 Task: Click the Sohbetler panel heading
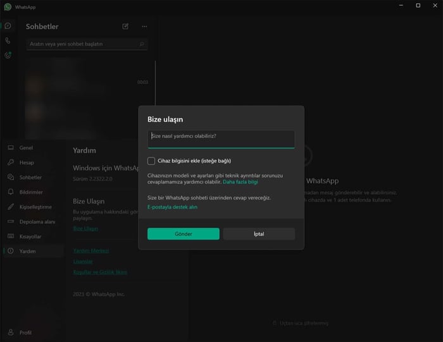click(x=42, y=27)
